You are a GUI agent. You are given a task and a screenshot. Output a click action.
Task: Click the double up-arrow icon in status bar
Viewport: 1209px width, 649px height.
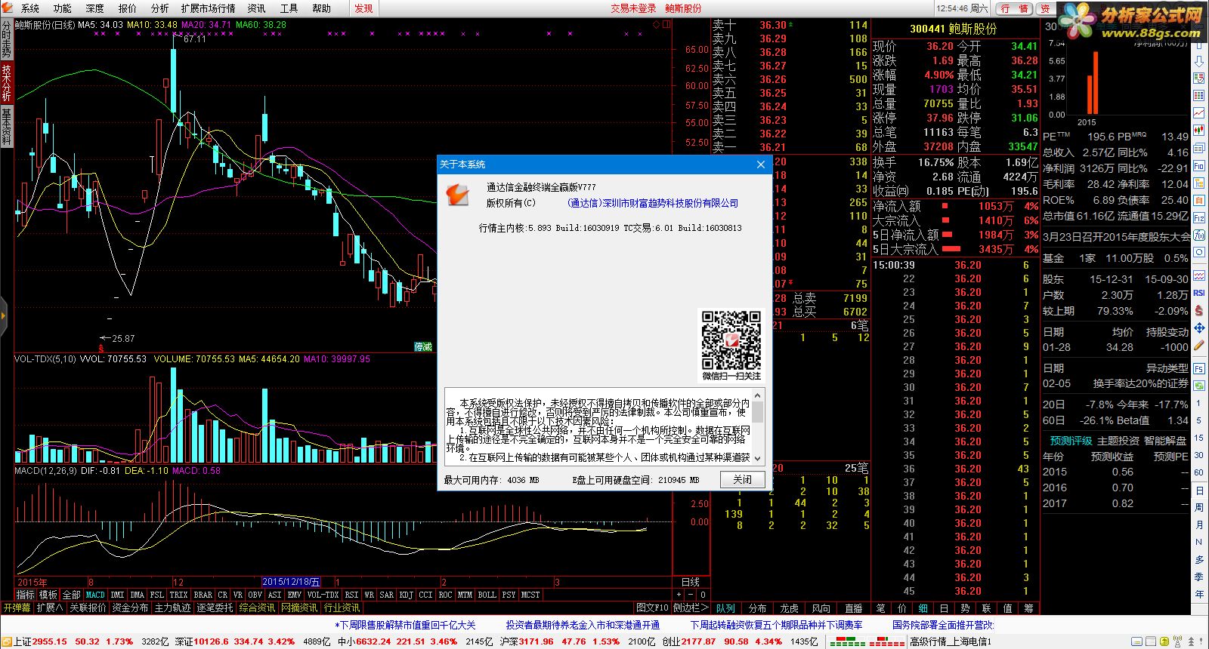pos(1191,641)
